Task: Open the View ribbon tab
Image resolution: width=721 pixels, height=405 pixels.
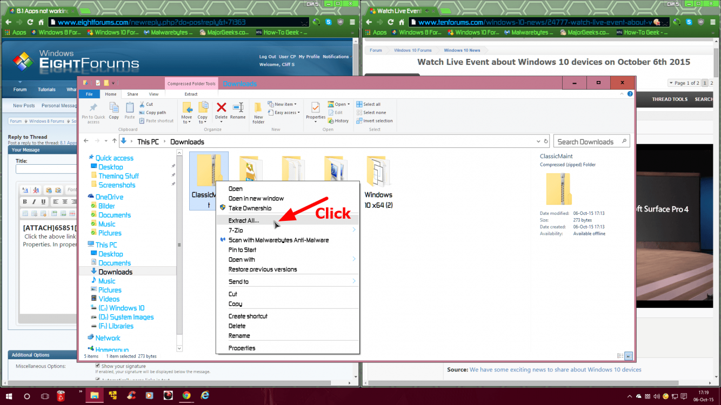Action: click(153, 94)
